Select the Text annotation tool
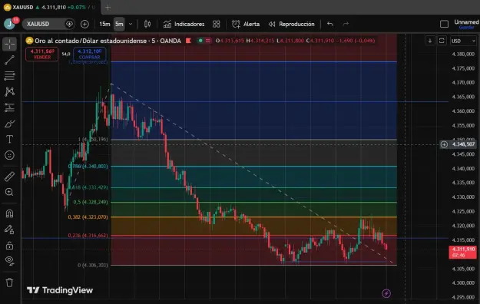Image resolution: width=480 pixels, height=304 pixels. click(x=9, y=139)
